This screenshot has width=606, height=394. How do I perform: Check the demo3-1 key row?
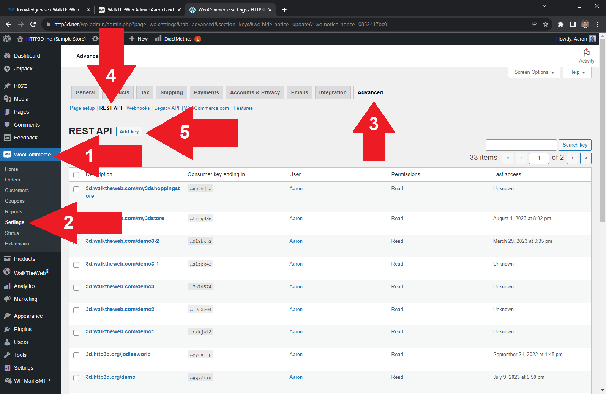pos(76,265)
